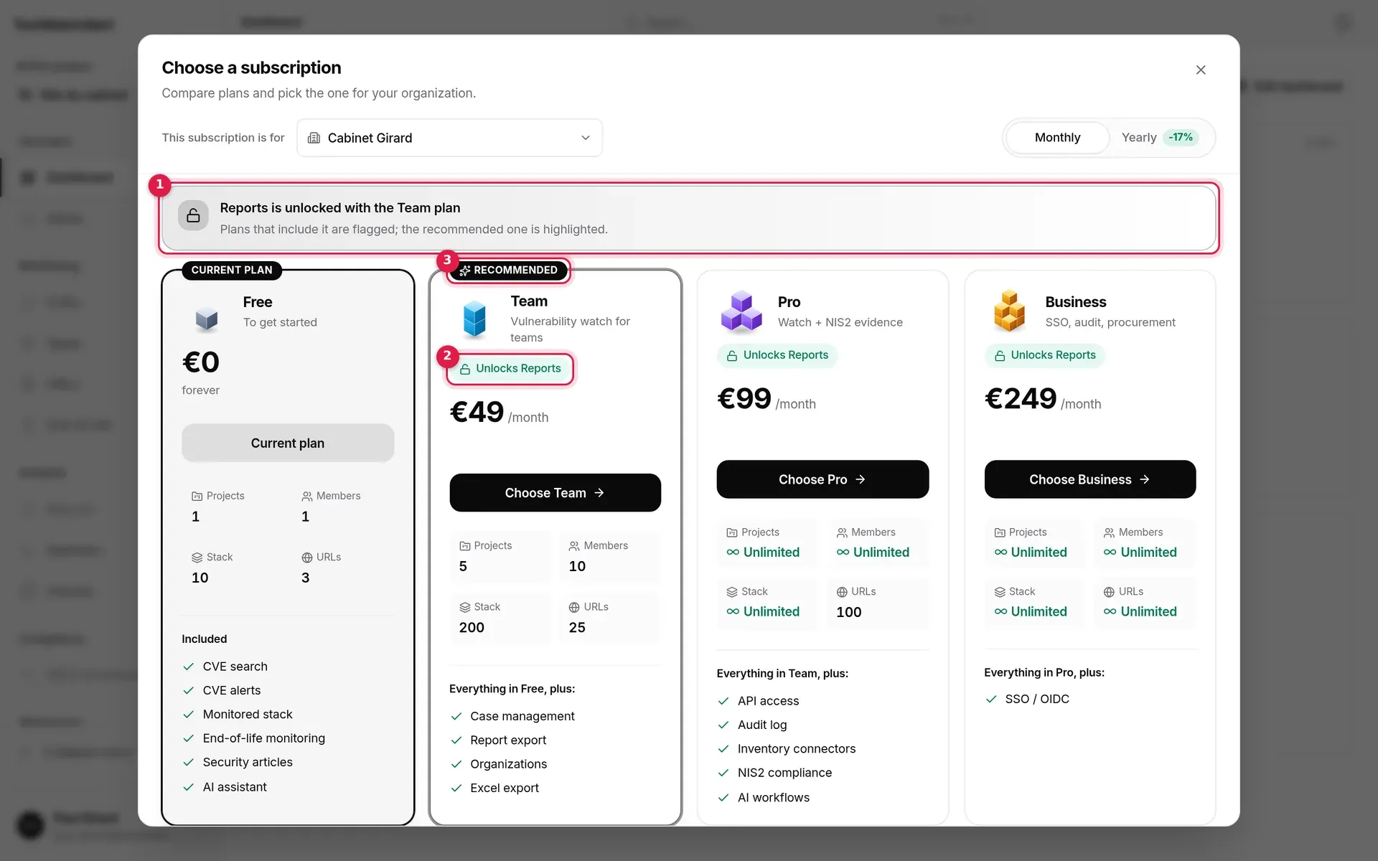Click 'End-of-life monitoring' in Free features
Viewport: 1378px width, 861px height.
tap(264, 738)
